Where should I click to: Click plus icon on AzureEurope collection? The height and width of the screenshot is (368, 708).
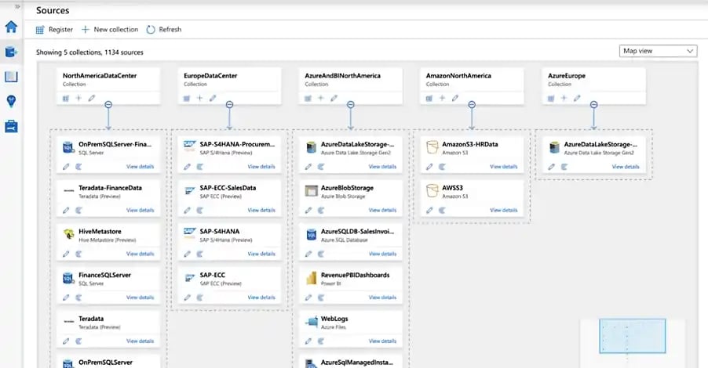(564, 98)
